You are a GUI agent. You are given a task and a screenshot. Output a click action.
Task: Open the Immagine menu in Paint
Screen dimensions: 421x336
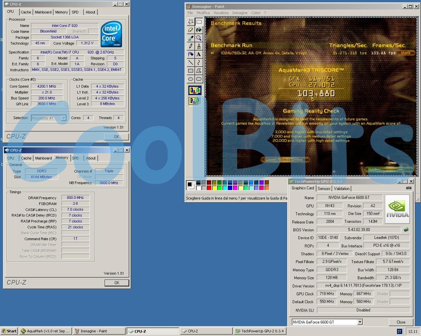[x=240, y=13]
